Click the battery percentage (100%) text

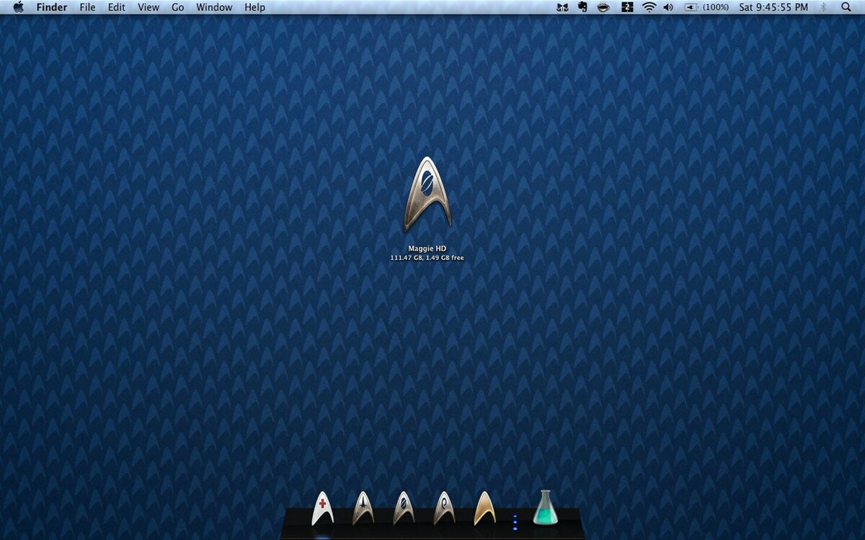point(716,7)
